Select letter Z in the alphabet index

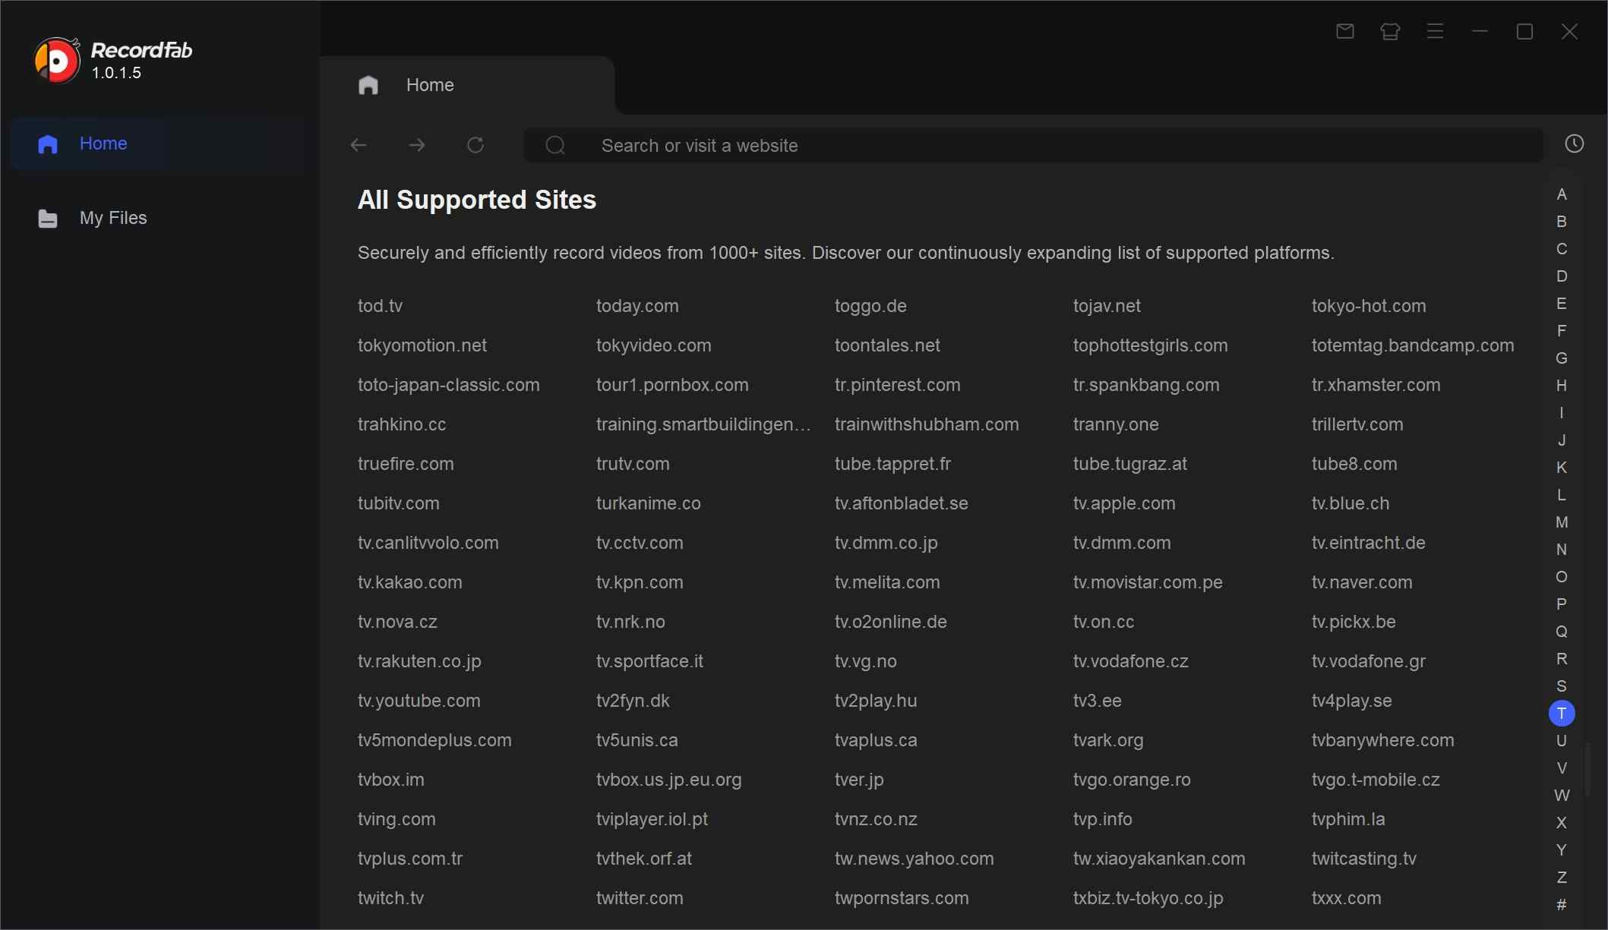[x=1562, y=877]
